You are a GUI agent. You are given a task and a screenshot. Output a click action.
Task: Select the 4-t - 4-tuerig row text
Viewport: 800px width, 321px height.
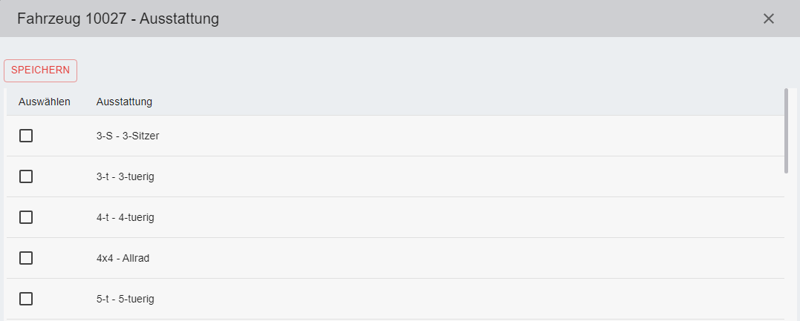tap(125, 217)
